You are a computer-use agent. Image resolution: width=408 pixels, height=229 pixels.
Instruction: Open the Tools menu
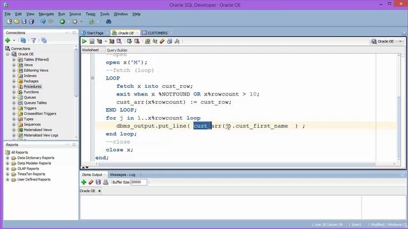(x=105, y=14)
